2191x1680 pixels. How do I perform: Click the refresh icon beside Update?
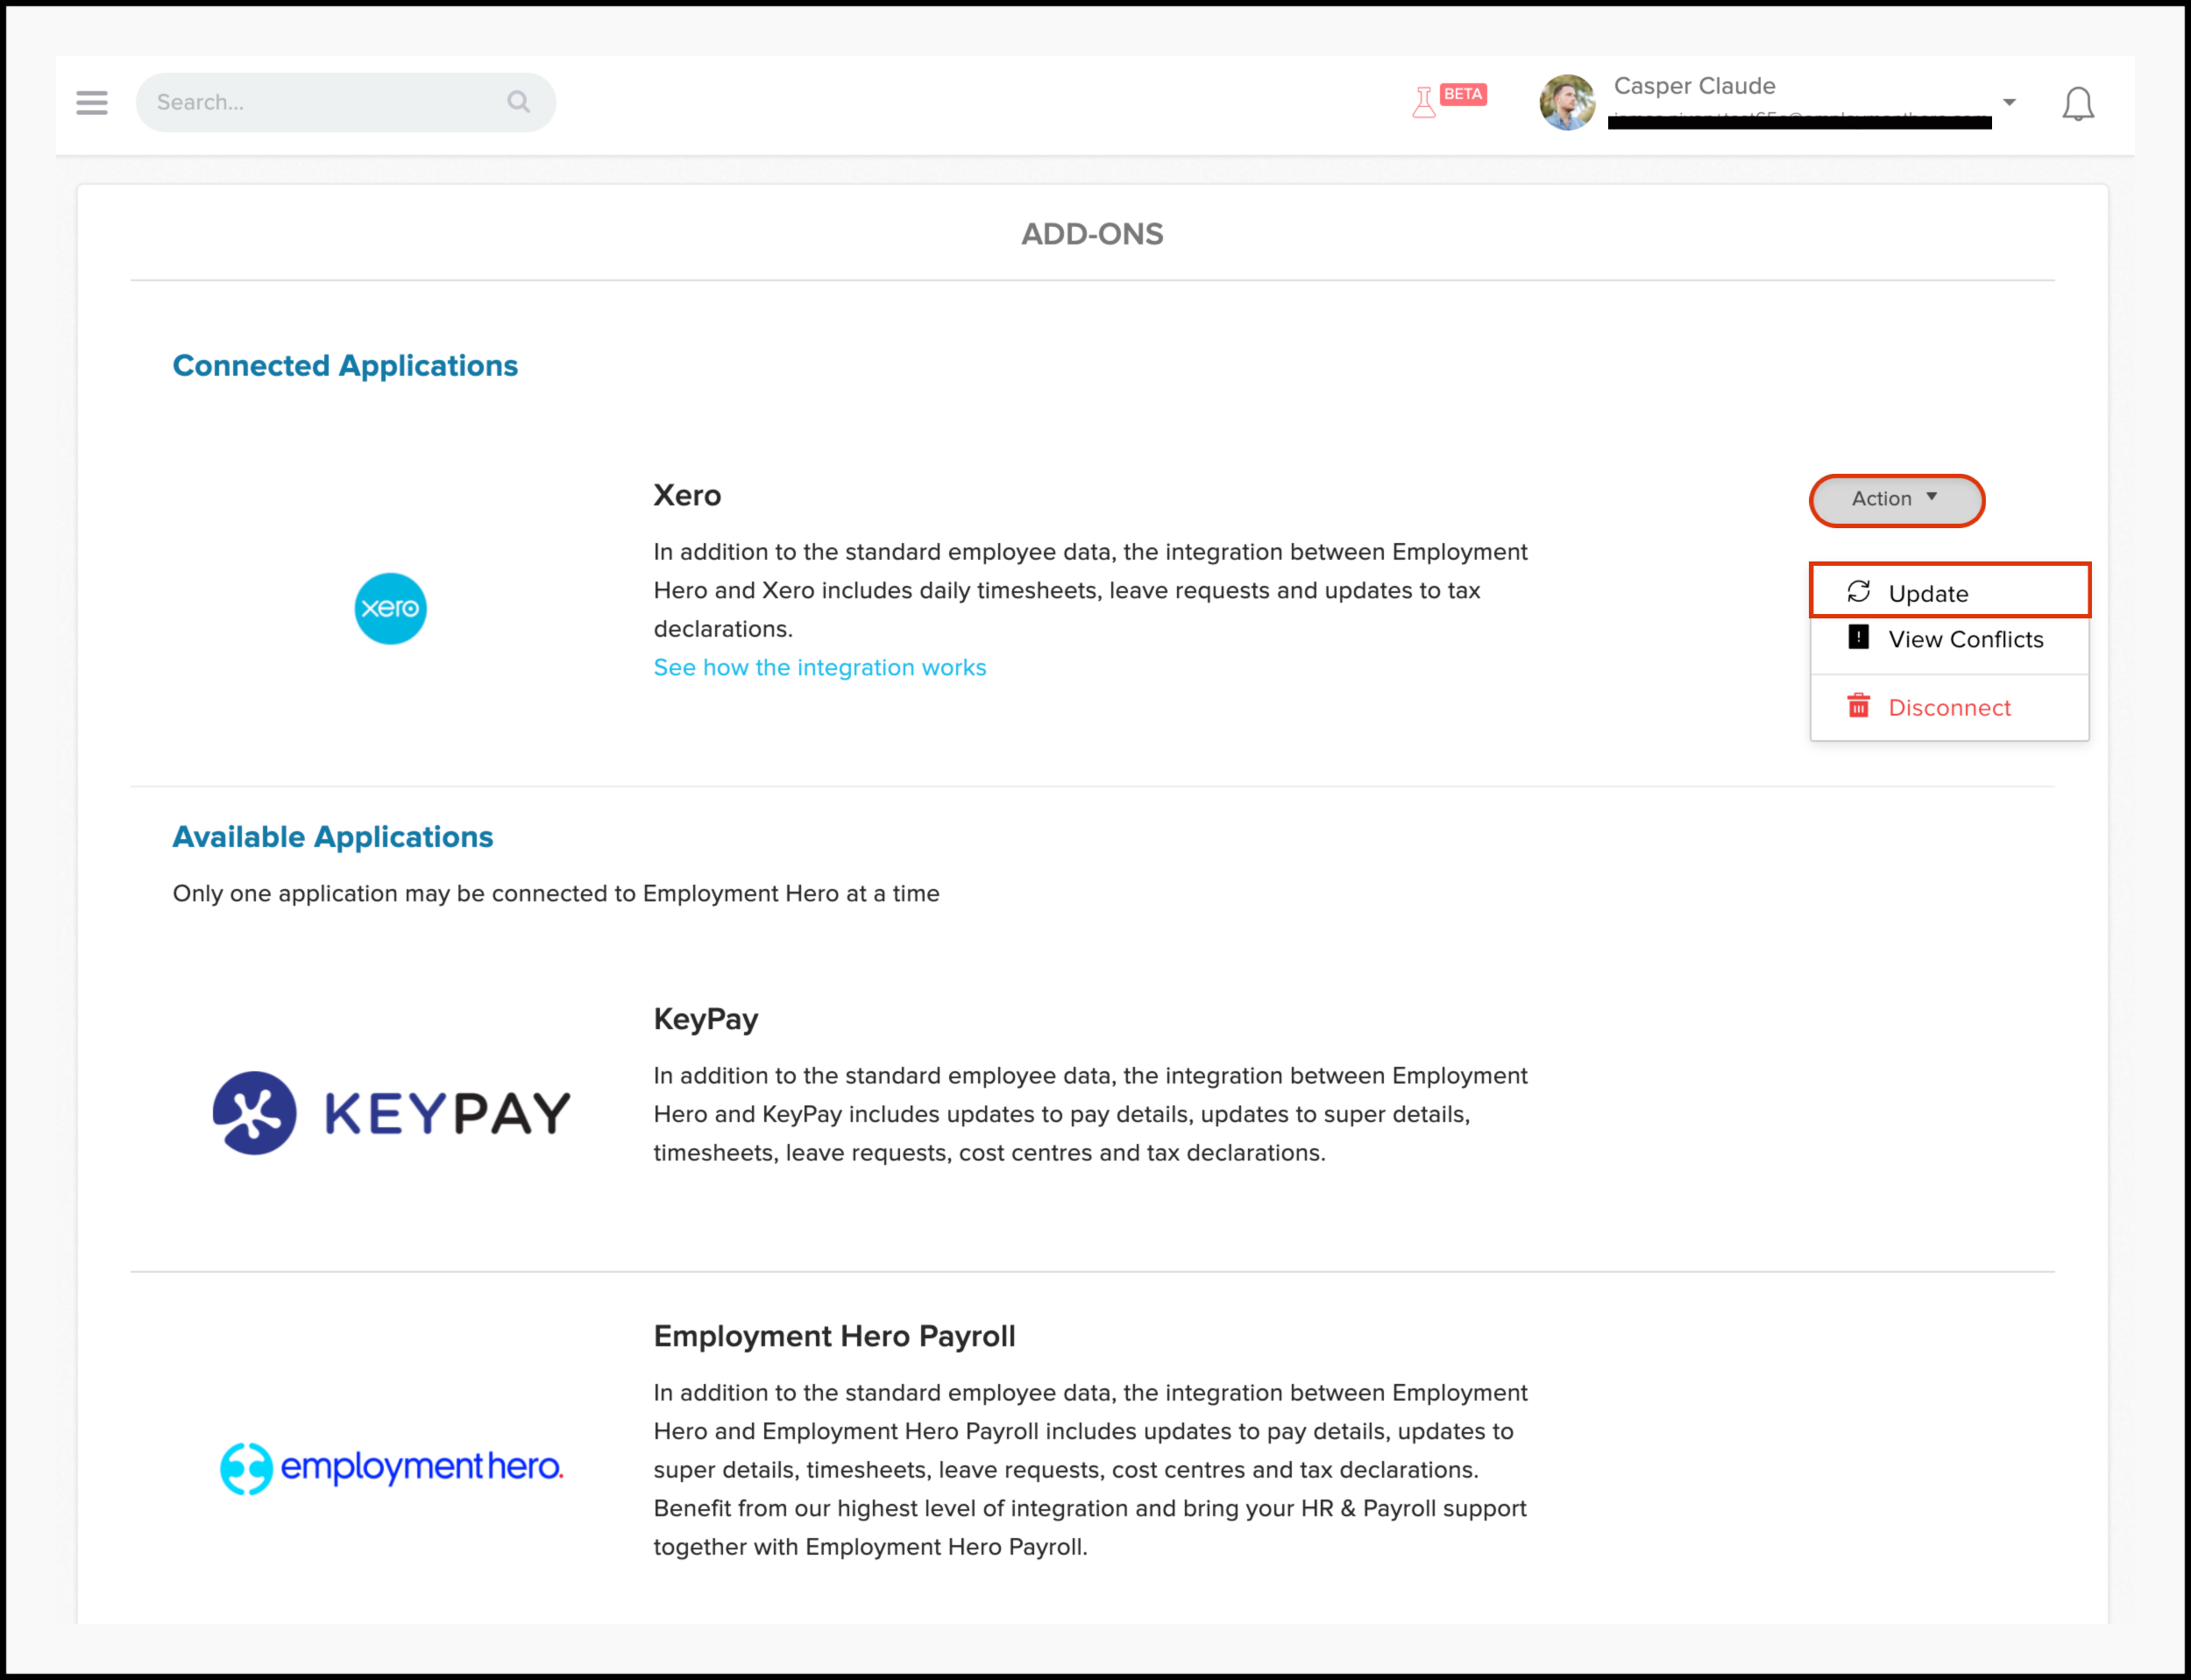[x=1858, y=592]
